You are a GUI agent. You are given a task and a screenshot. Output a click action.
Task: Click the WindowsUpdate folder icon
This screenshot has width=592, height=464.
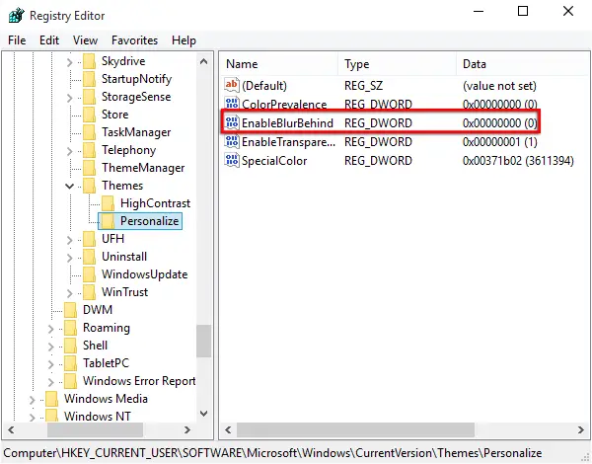click(89, 274)
